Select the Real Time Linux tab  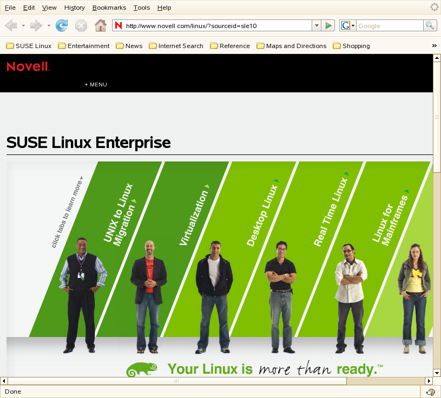pyautogui.click(x=331, y=209)
